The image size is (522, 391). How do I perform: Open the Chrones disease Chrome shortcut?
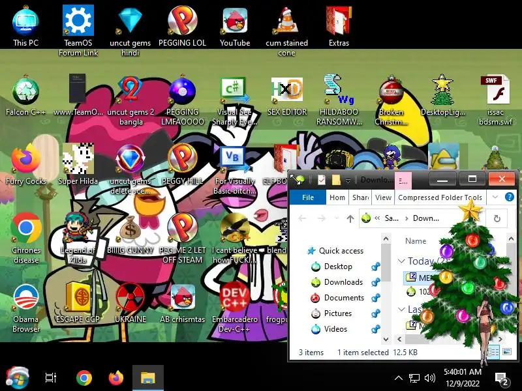click(26, 238)
